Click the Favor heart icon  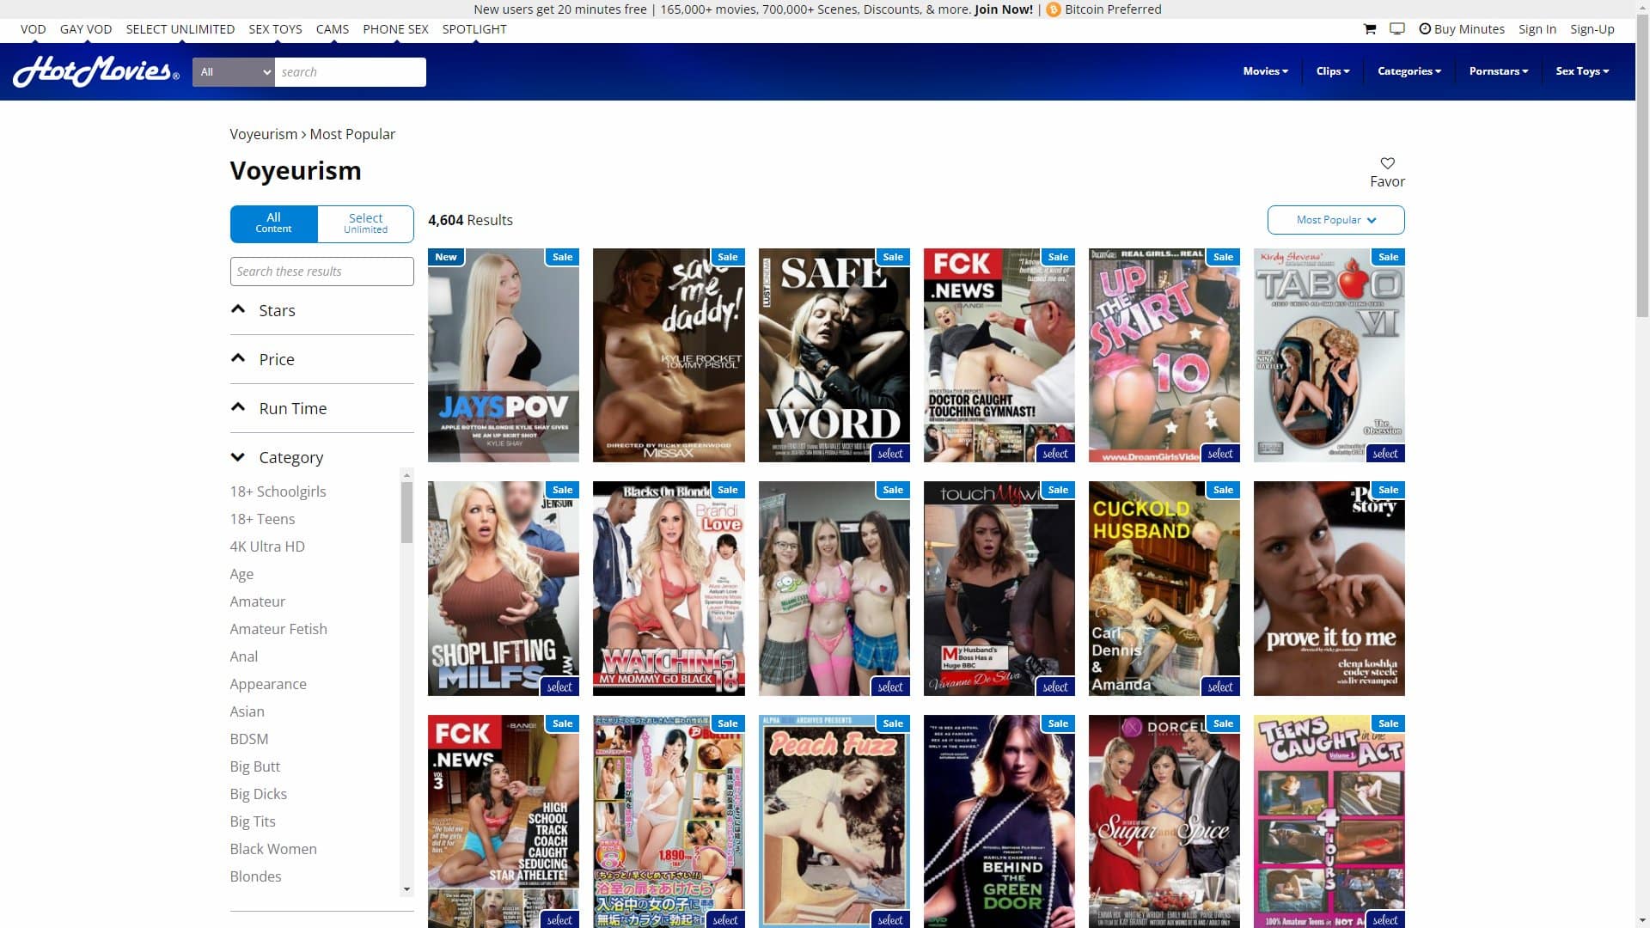(1387, 162)
